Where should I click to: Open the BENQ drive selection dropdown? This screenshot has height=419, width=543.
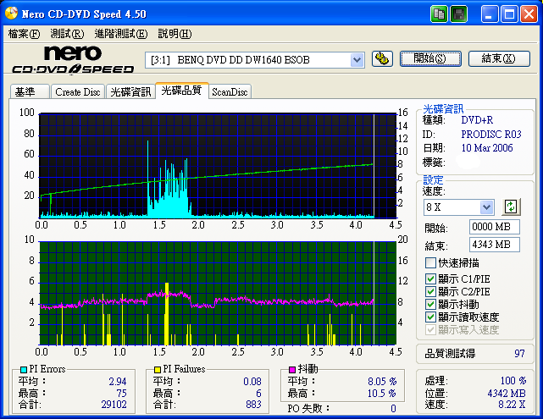[357, 59]
